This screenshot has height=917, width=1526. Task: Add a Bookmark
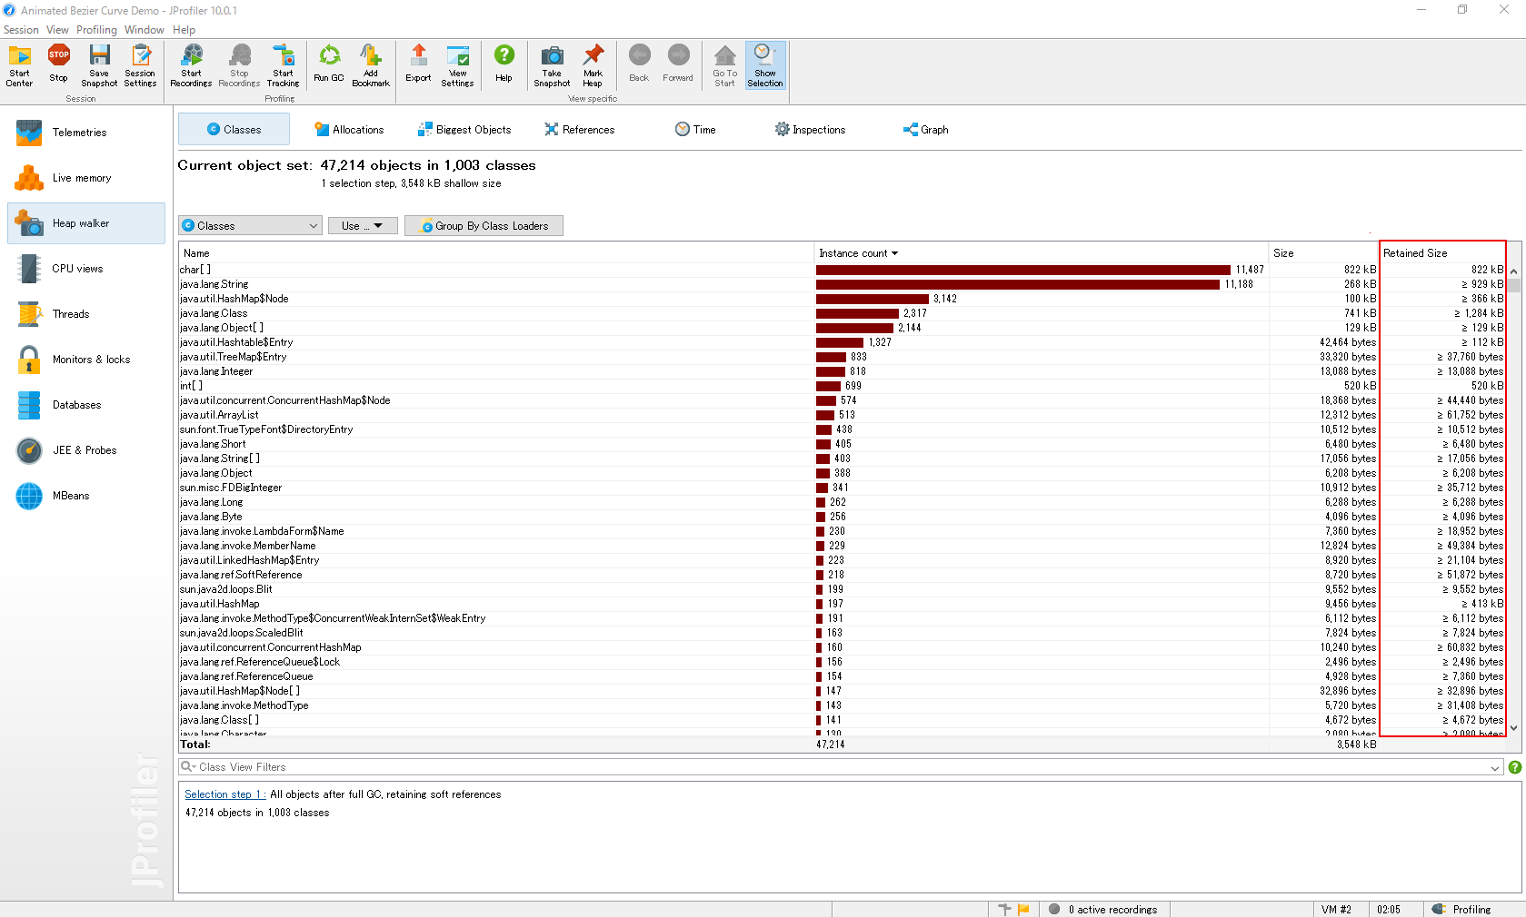pos(371,65)
